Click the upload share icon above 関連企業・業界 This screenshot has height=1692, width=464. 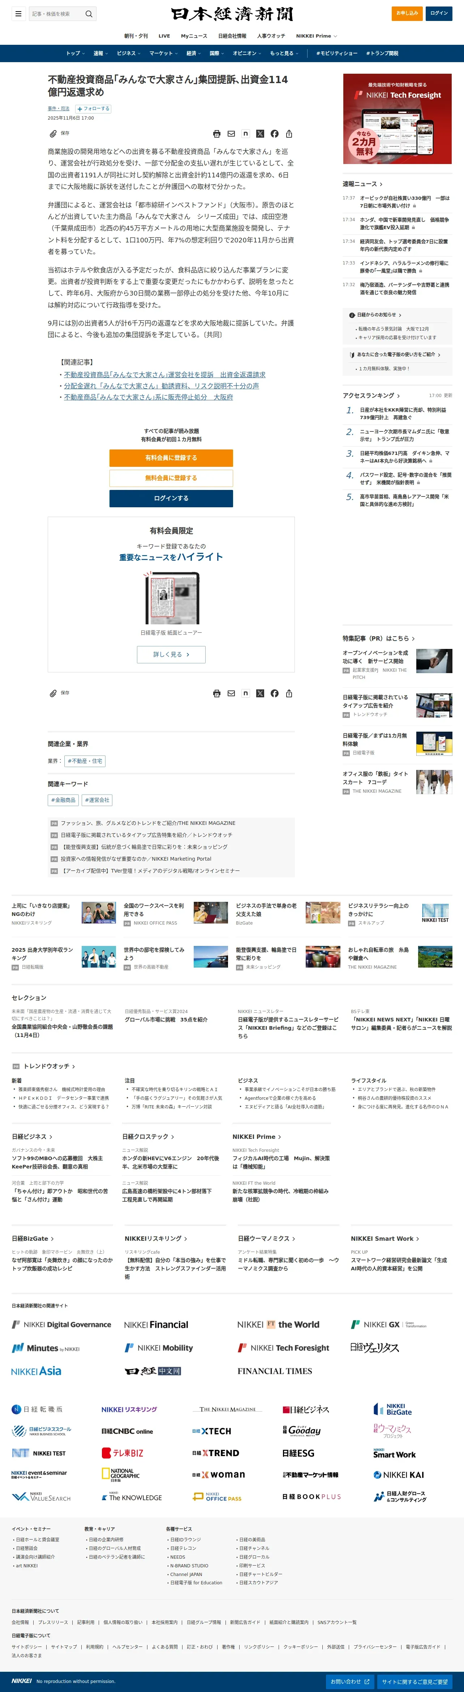289,693
